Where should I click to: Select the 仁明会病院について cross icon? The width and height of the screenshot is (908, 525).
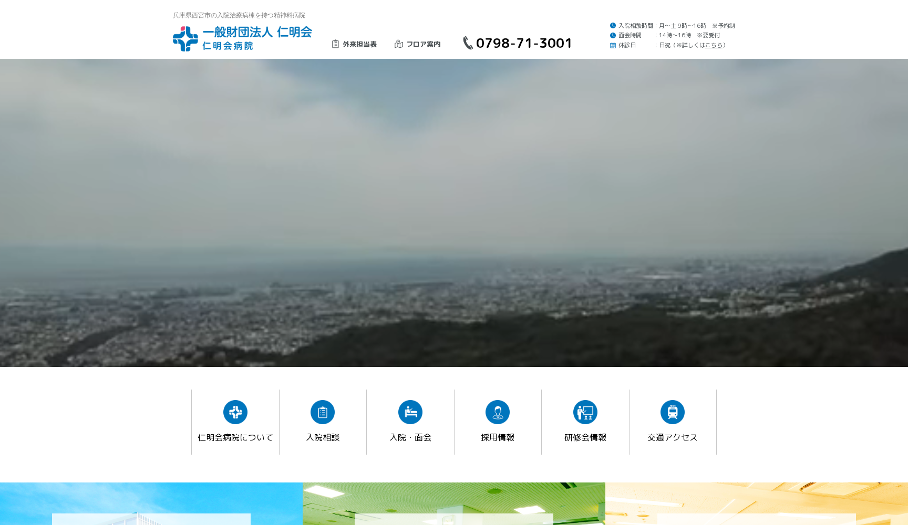(235, 413)
